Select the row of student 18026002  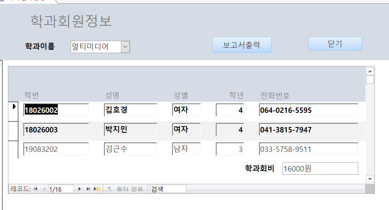[13, 110]
